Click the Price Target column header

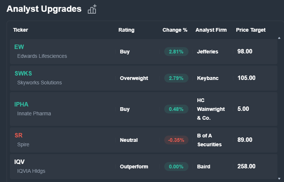(251, 30)
